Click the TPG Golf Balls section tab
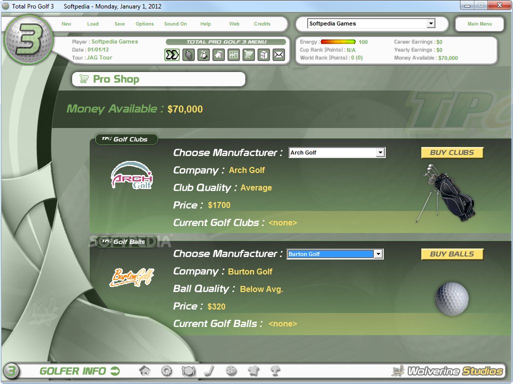Viewport: 513px width, 384px height. [x=126, y=241]
